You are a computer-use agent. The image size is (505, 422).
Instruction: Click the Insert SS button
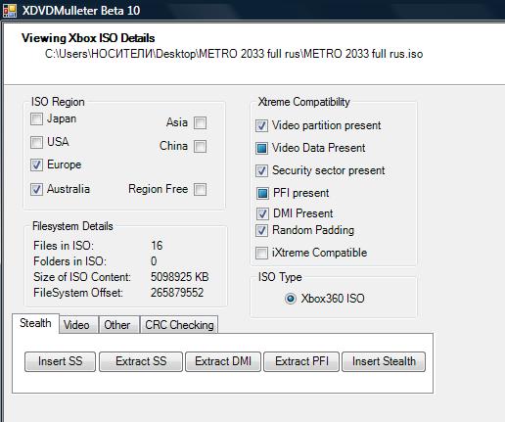point(60,361)
